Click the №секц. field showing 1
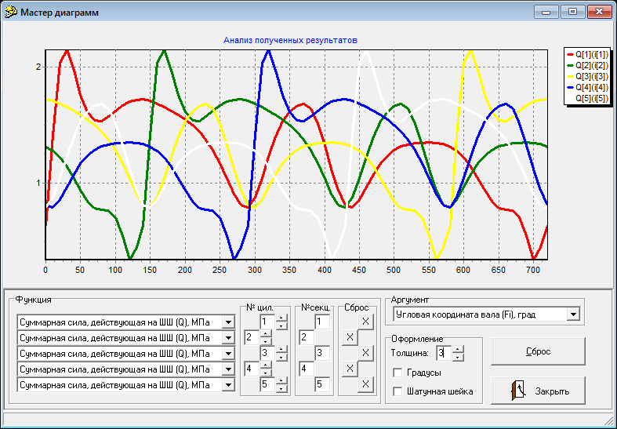Screen dimensions: 617x429 tap(322, 322)
